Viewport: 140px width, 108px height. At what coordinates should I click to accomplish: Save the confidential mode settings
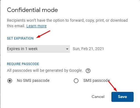[122, 97]
